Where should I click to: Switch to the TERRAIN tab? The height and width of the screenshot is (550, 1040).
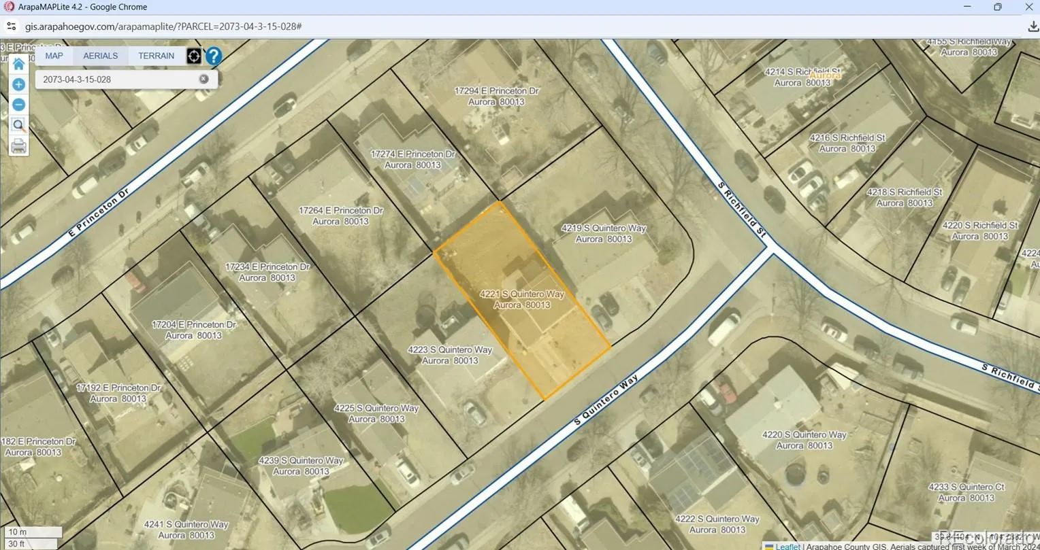[157, 56]
